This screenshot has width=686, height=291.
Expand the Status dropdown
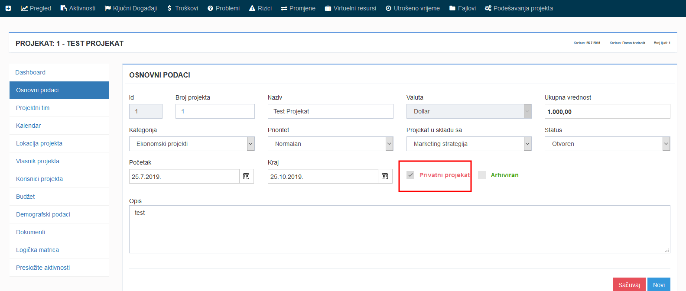pos(666,144)
